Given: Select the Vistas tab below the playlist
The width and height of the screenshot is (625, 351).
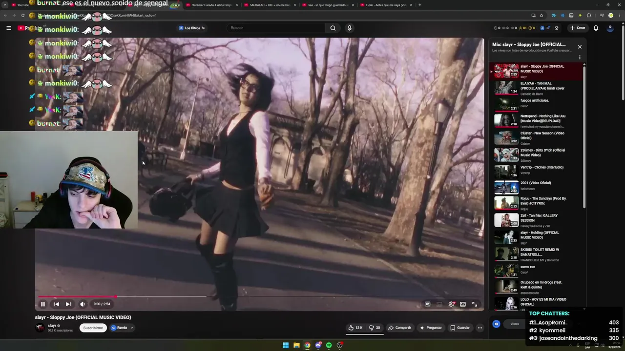Looking at the screenshot, I should [515, 324].
